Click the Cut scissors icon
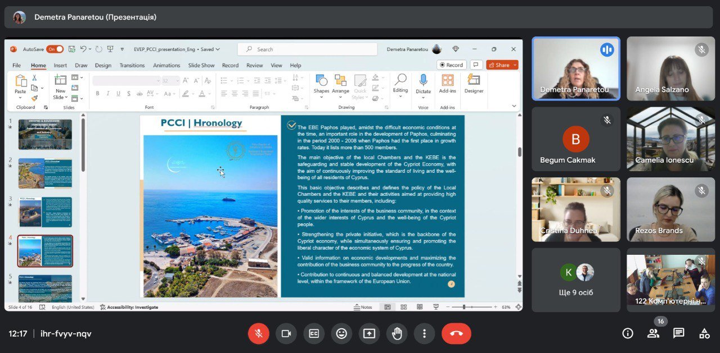 point(34,78)
